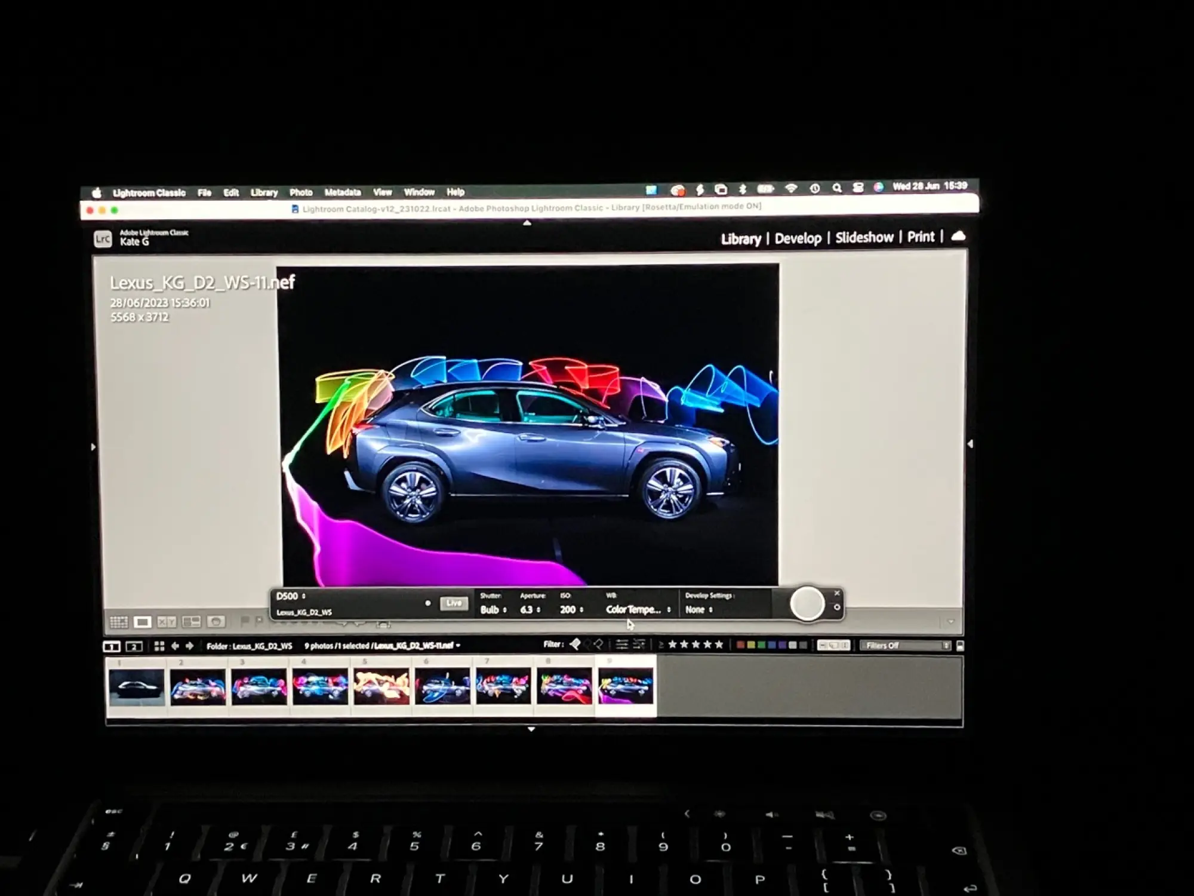Open the ISO 200 dropdown
1194x896 pixels.
point(572,610)
